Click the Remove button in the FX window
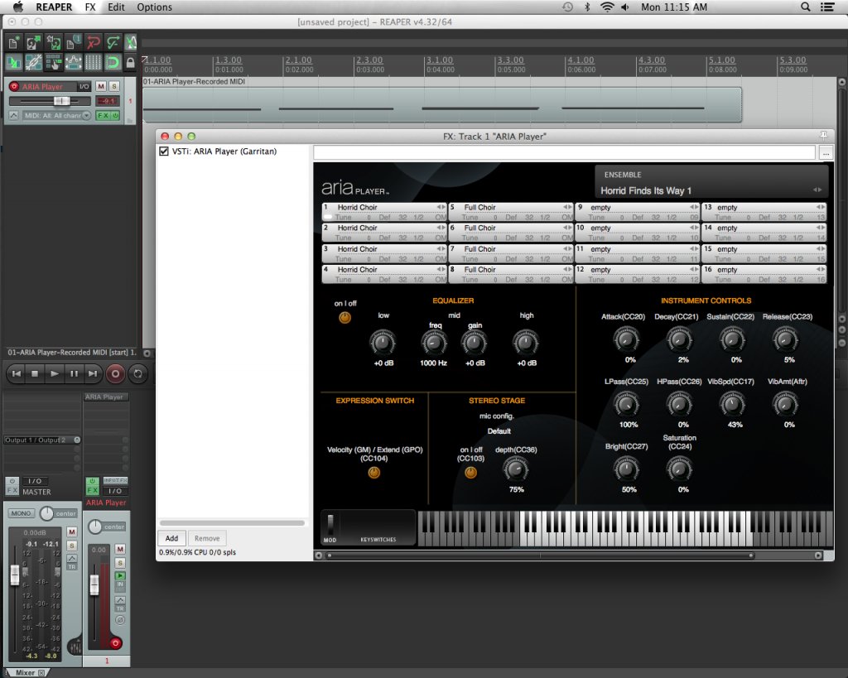The width and height of the screenshot is (848, 678). [206, 538]
